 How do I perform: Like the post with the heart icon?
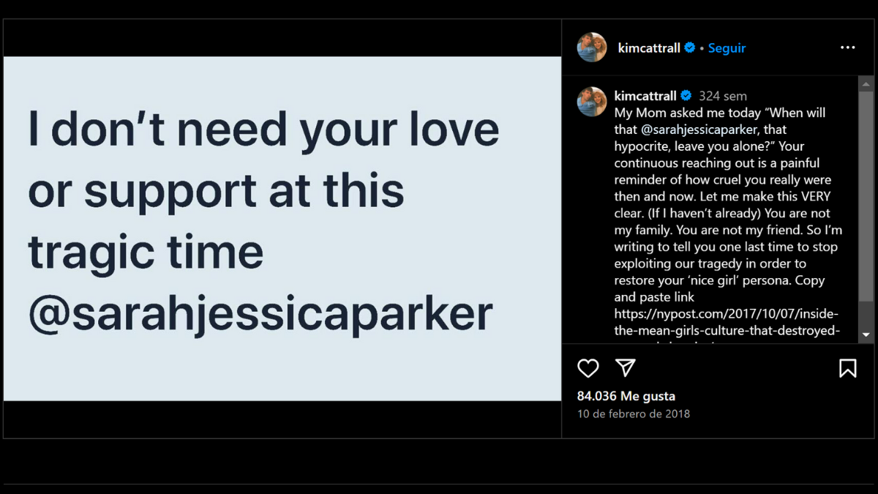click(588, 368)
